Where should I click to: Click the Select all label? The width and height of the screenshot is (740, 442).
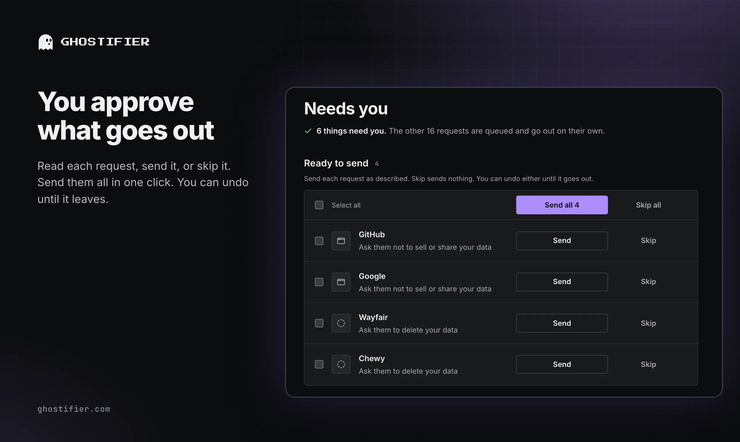coord(346,205)
